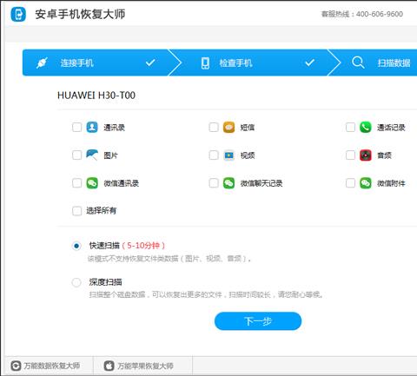Click the 通话记录 green phone icon
The width and height of the screenshot is (417, 376).
366,127
